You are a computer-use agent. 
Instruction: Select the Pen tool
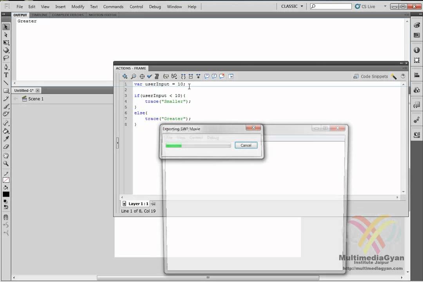(x=6, y=67)
